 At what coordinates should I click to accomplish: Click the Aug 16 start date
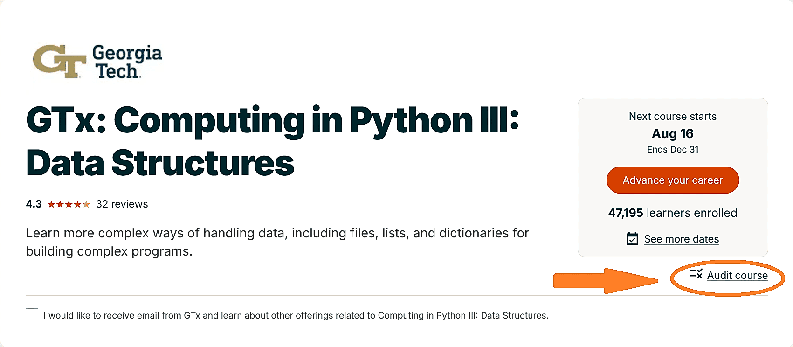(x=673, y=134)
